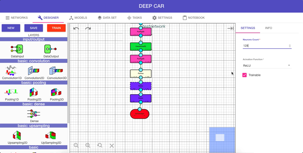
Task: Collapse the right settings panel
Action: click(x=230, y=28)
